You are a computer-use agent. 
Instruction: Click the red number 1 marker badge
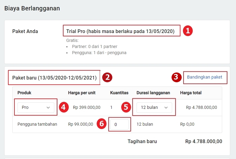(x=188, y=31)
